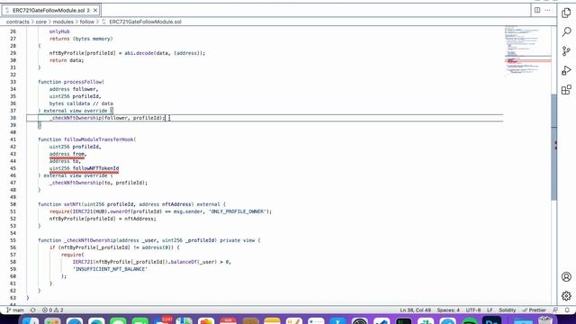
Task: Click line number 55 in the gutter
Action: [x=13, y=240]
